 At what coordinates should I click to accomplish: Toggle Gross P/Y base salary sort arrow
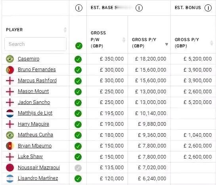pos(166,44)
